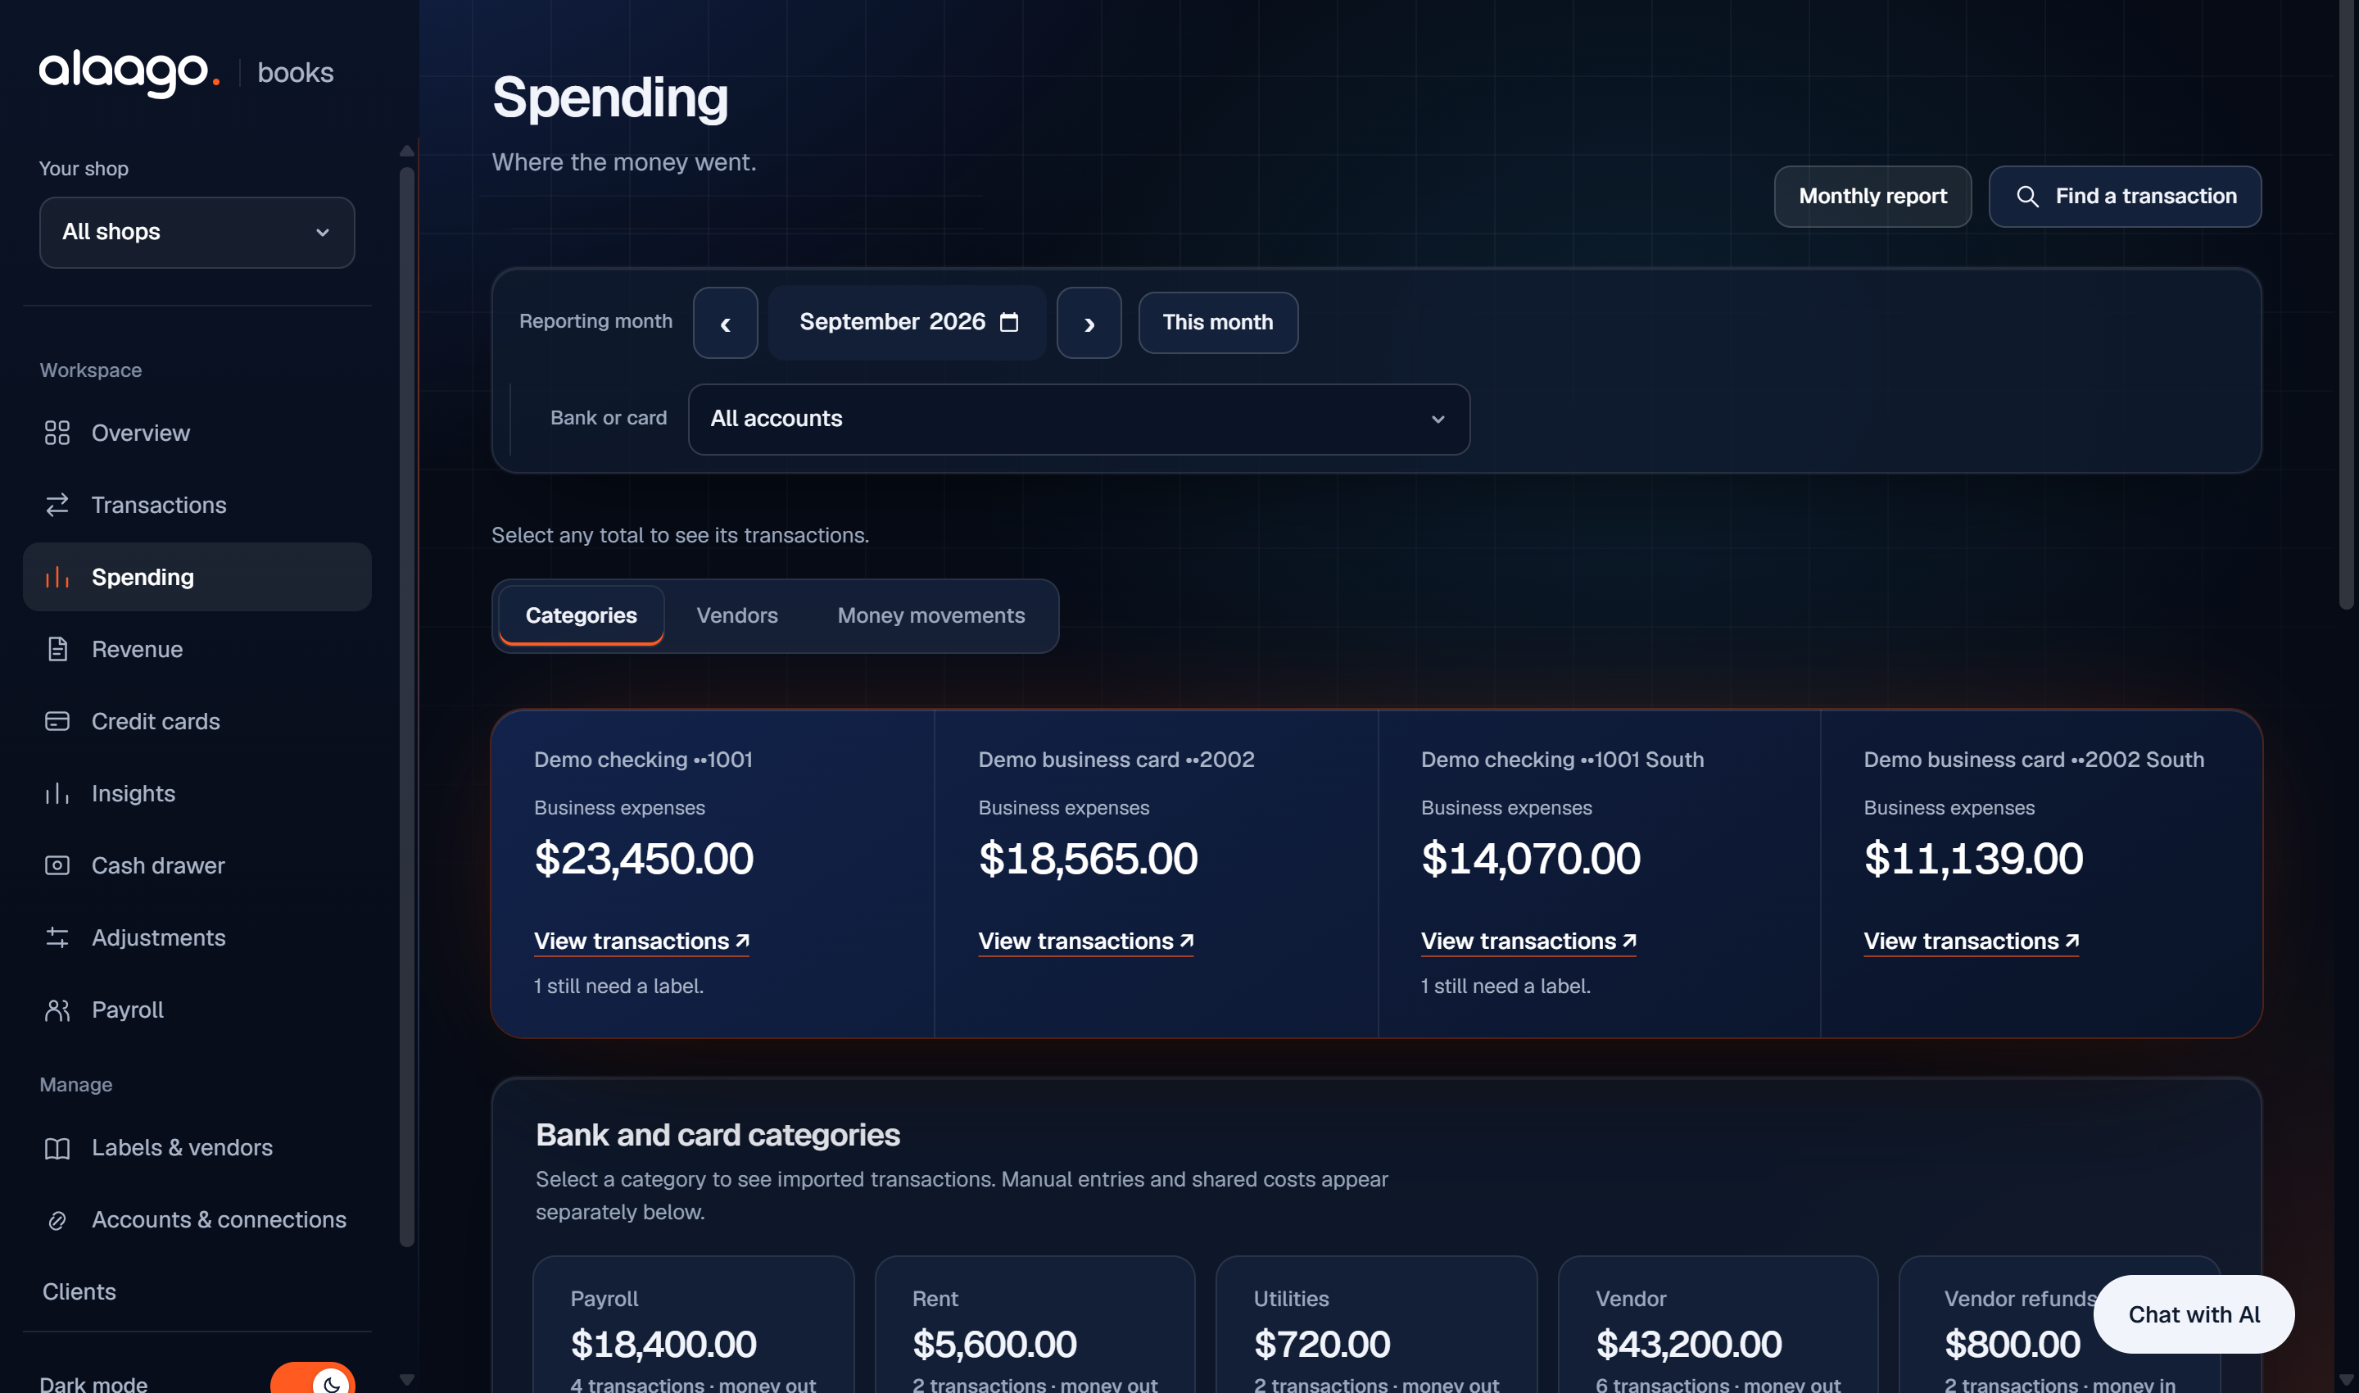Screen dimensions: 2359x1393
Task: Switch to the Vendors tab
Action: click(736, 615)
